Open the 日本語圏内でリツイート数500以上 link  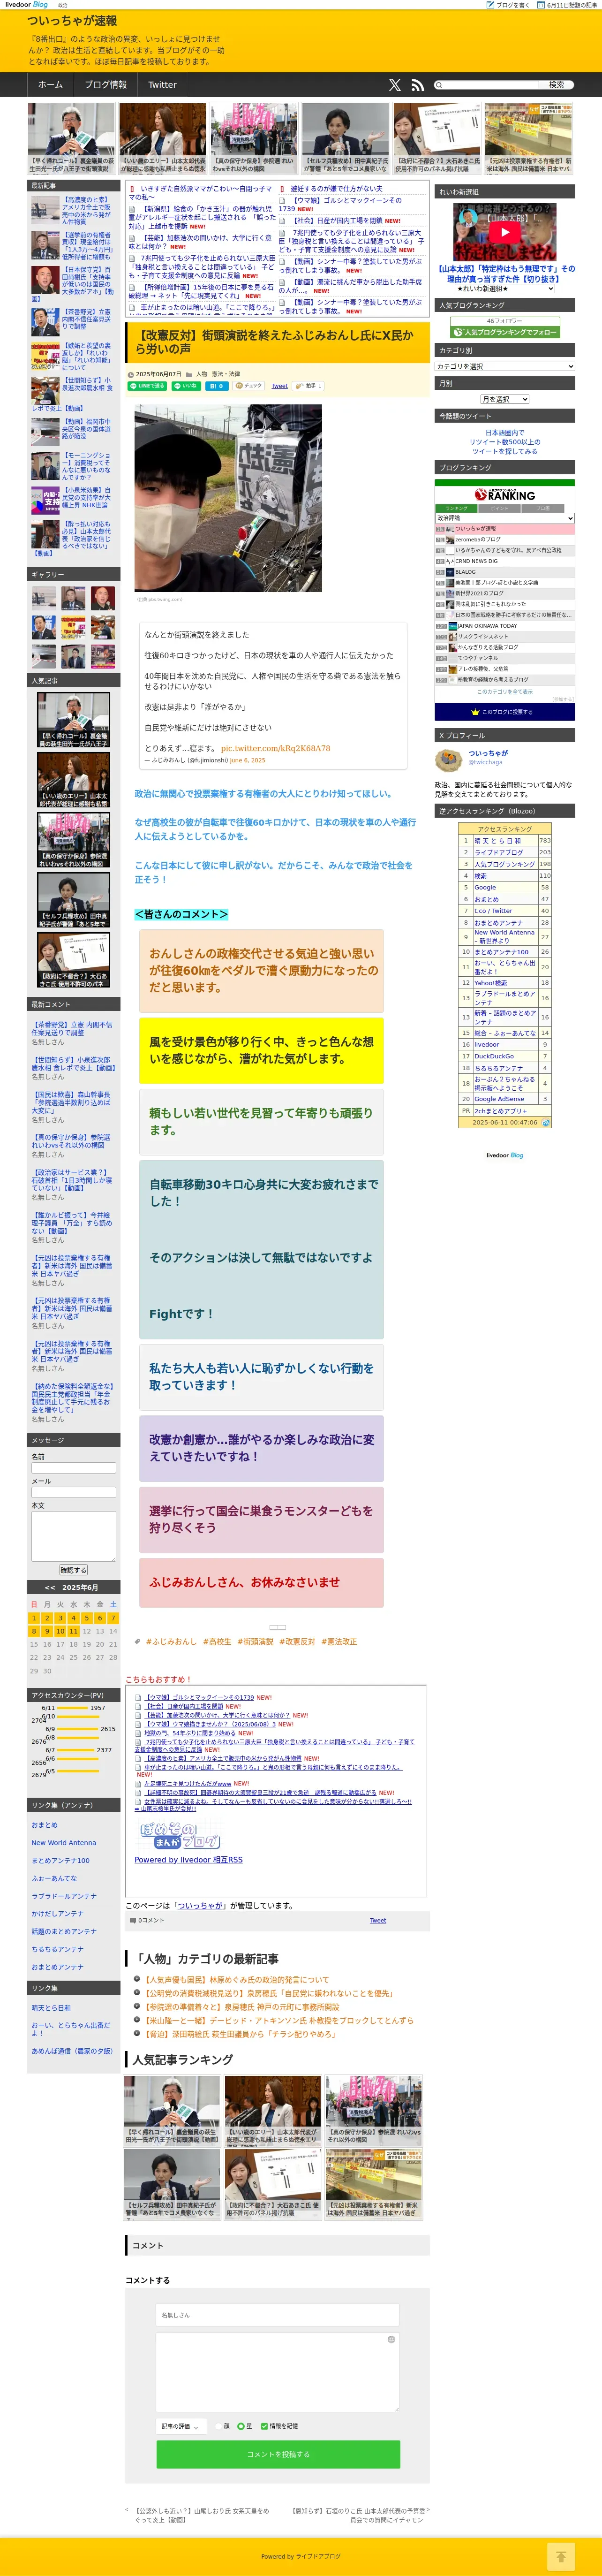click(505, 442)
